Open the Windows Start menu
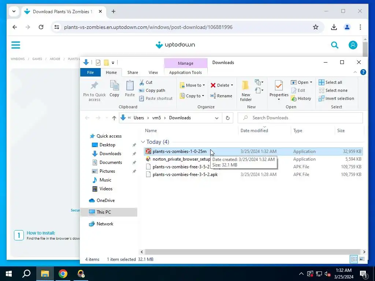The image size is (375, 281). (9, 274)
